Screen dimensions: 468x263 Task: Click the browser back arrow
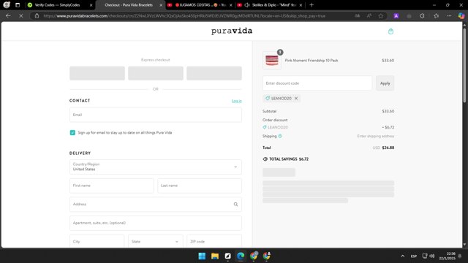point(8,16)
